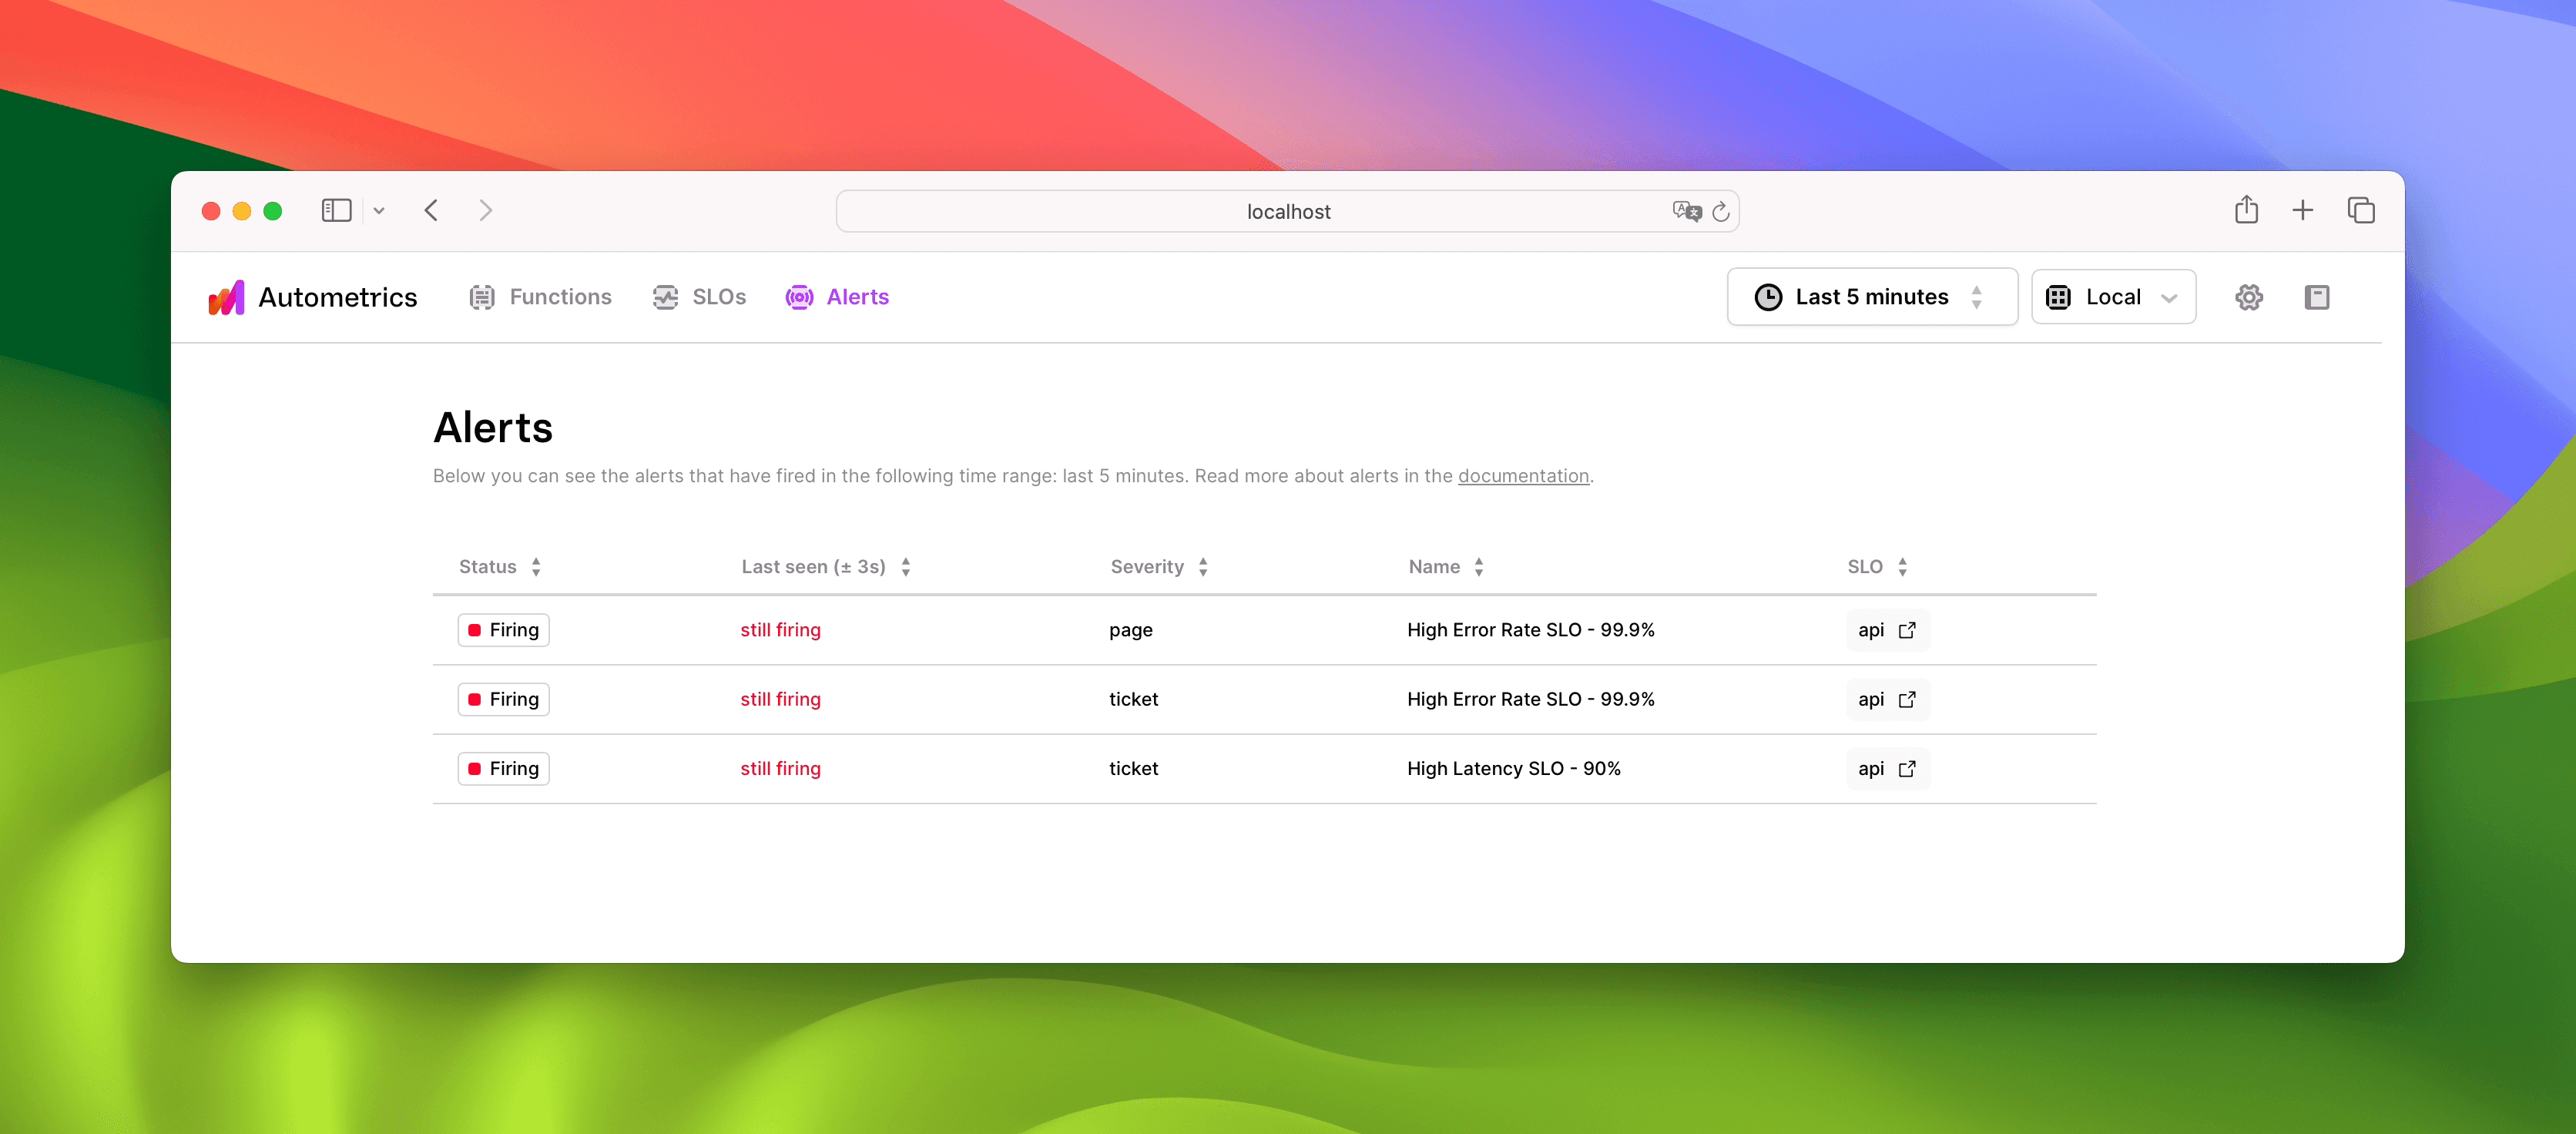This screenshot has height=1134, width=2576.
Task: Click the Firing status badge on first alert row
Action: [503, 630]
